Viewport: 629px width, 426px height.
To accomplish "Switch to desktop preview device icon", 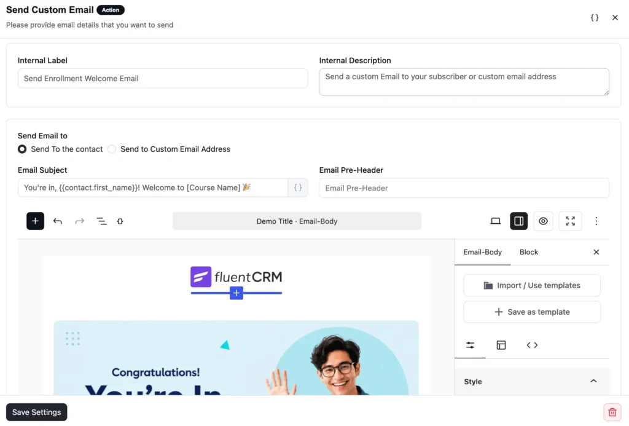I will pyautogui.click(x=496, y=221).
